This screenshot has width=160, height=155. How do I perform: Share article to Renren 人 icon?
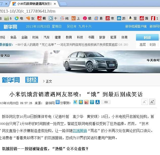98,102
